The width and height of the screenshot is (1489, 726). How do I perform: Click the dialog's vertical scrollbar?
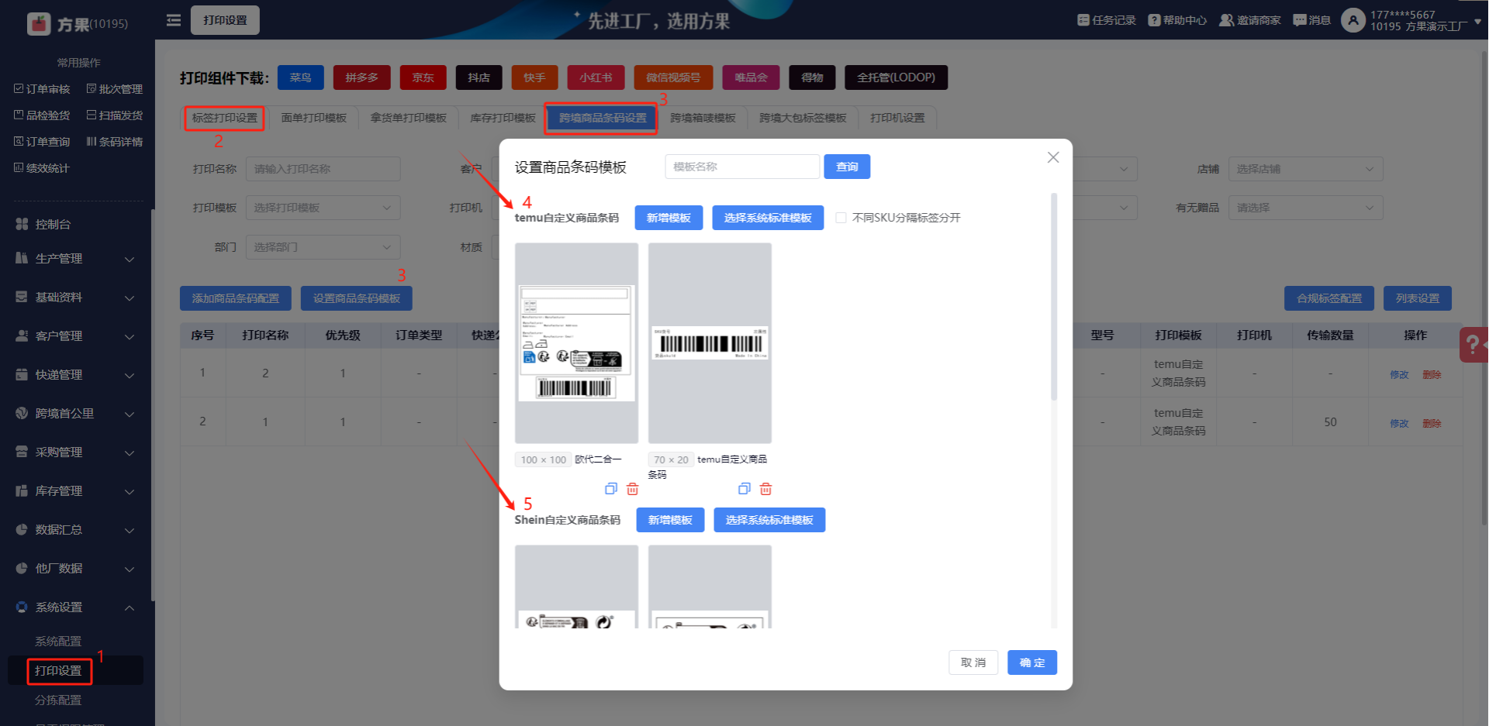[x=1054, y=297]
